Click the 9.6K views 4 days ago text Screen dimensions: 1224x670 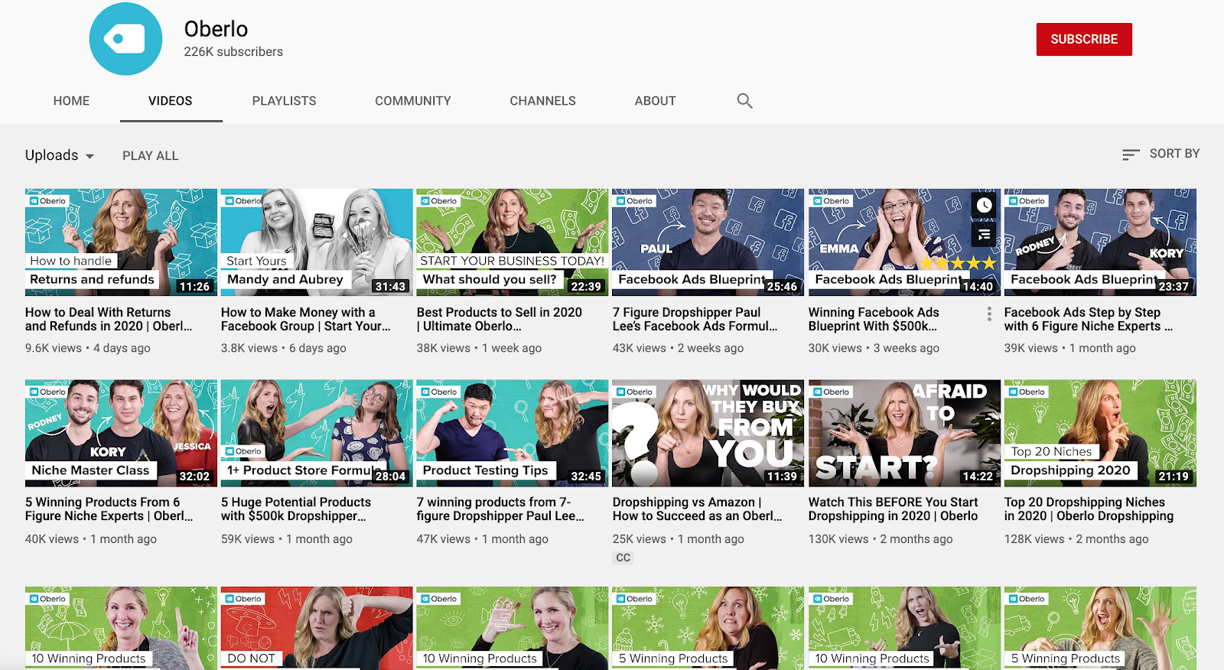pyautogui.click(x=88, y=348)
